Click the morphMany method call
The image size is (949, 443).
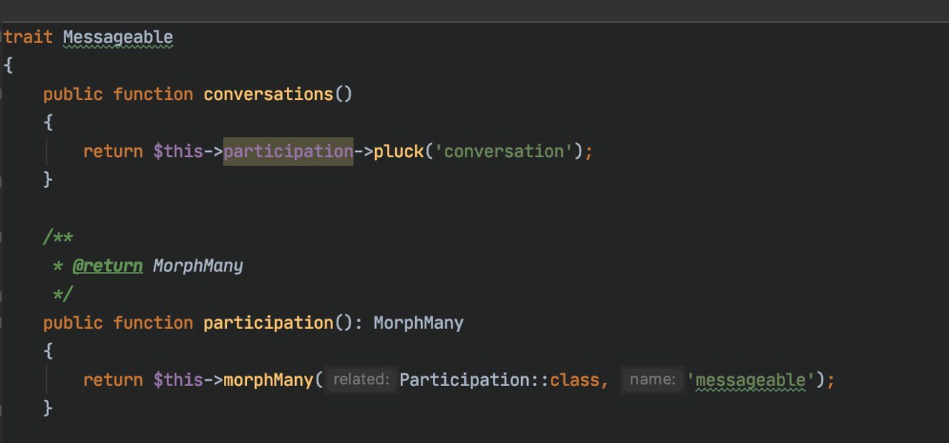(268, 380)
